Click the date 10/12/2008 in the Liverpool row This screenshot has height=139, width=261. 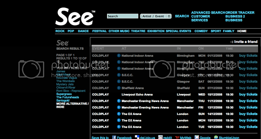tap(215, 95)
